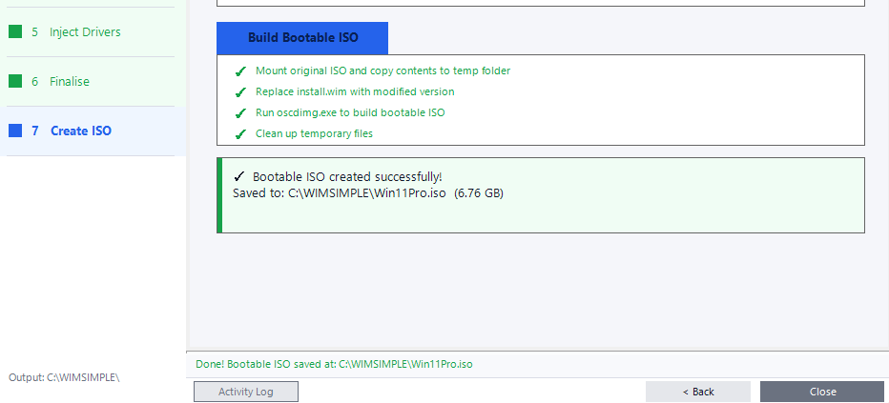Open the Activity Log
Viewport: 889px width, 403px height.
click(x=246, y=392)
